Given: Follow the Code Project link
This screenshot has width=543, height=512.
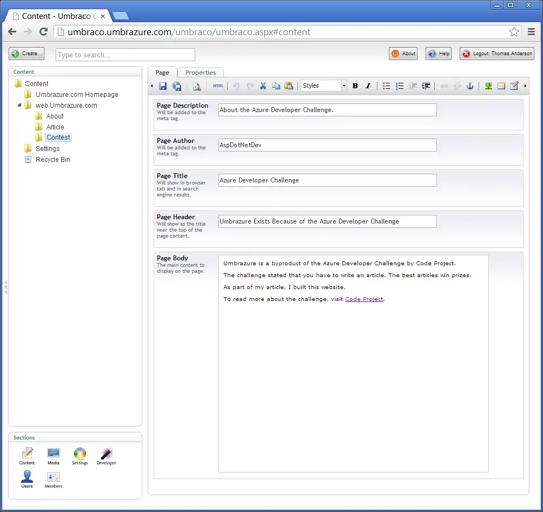Looking at the screenshot, I should [x=364, y=299].
